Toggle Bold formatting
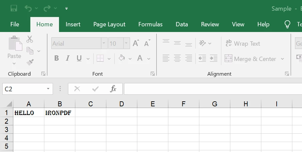This screenshot has height=152, width=302. point(57,59)
